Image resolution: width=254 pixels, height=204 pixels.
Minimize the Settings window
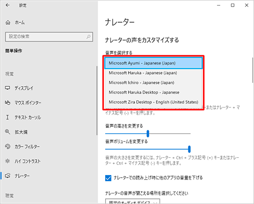218,5
